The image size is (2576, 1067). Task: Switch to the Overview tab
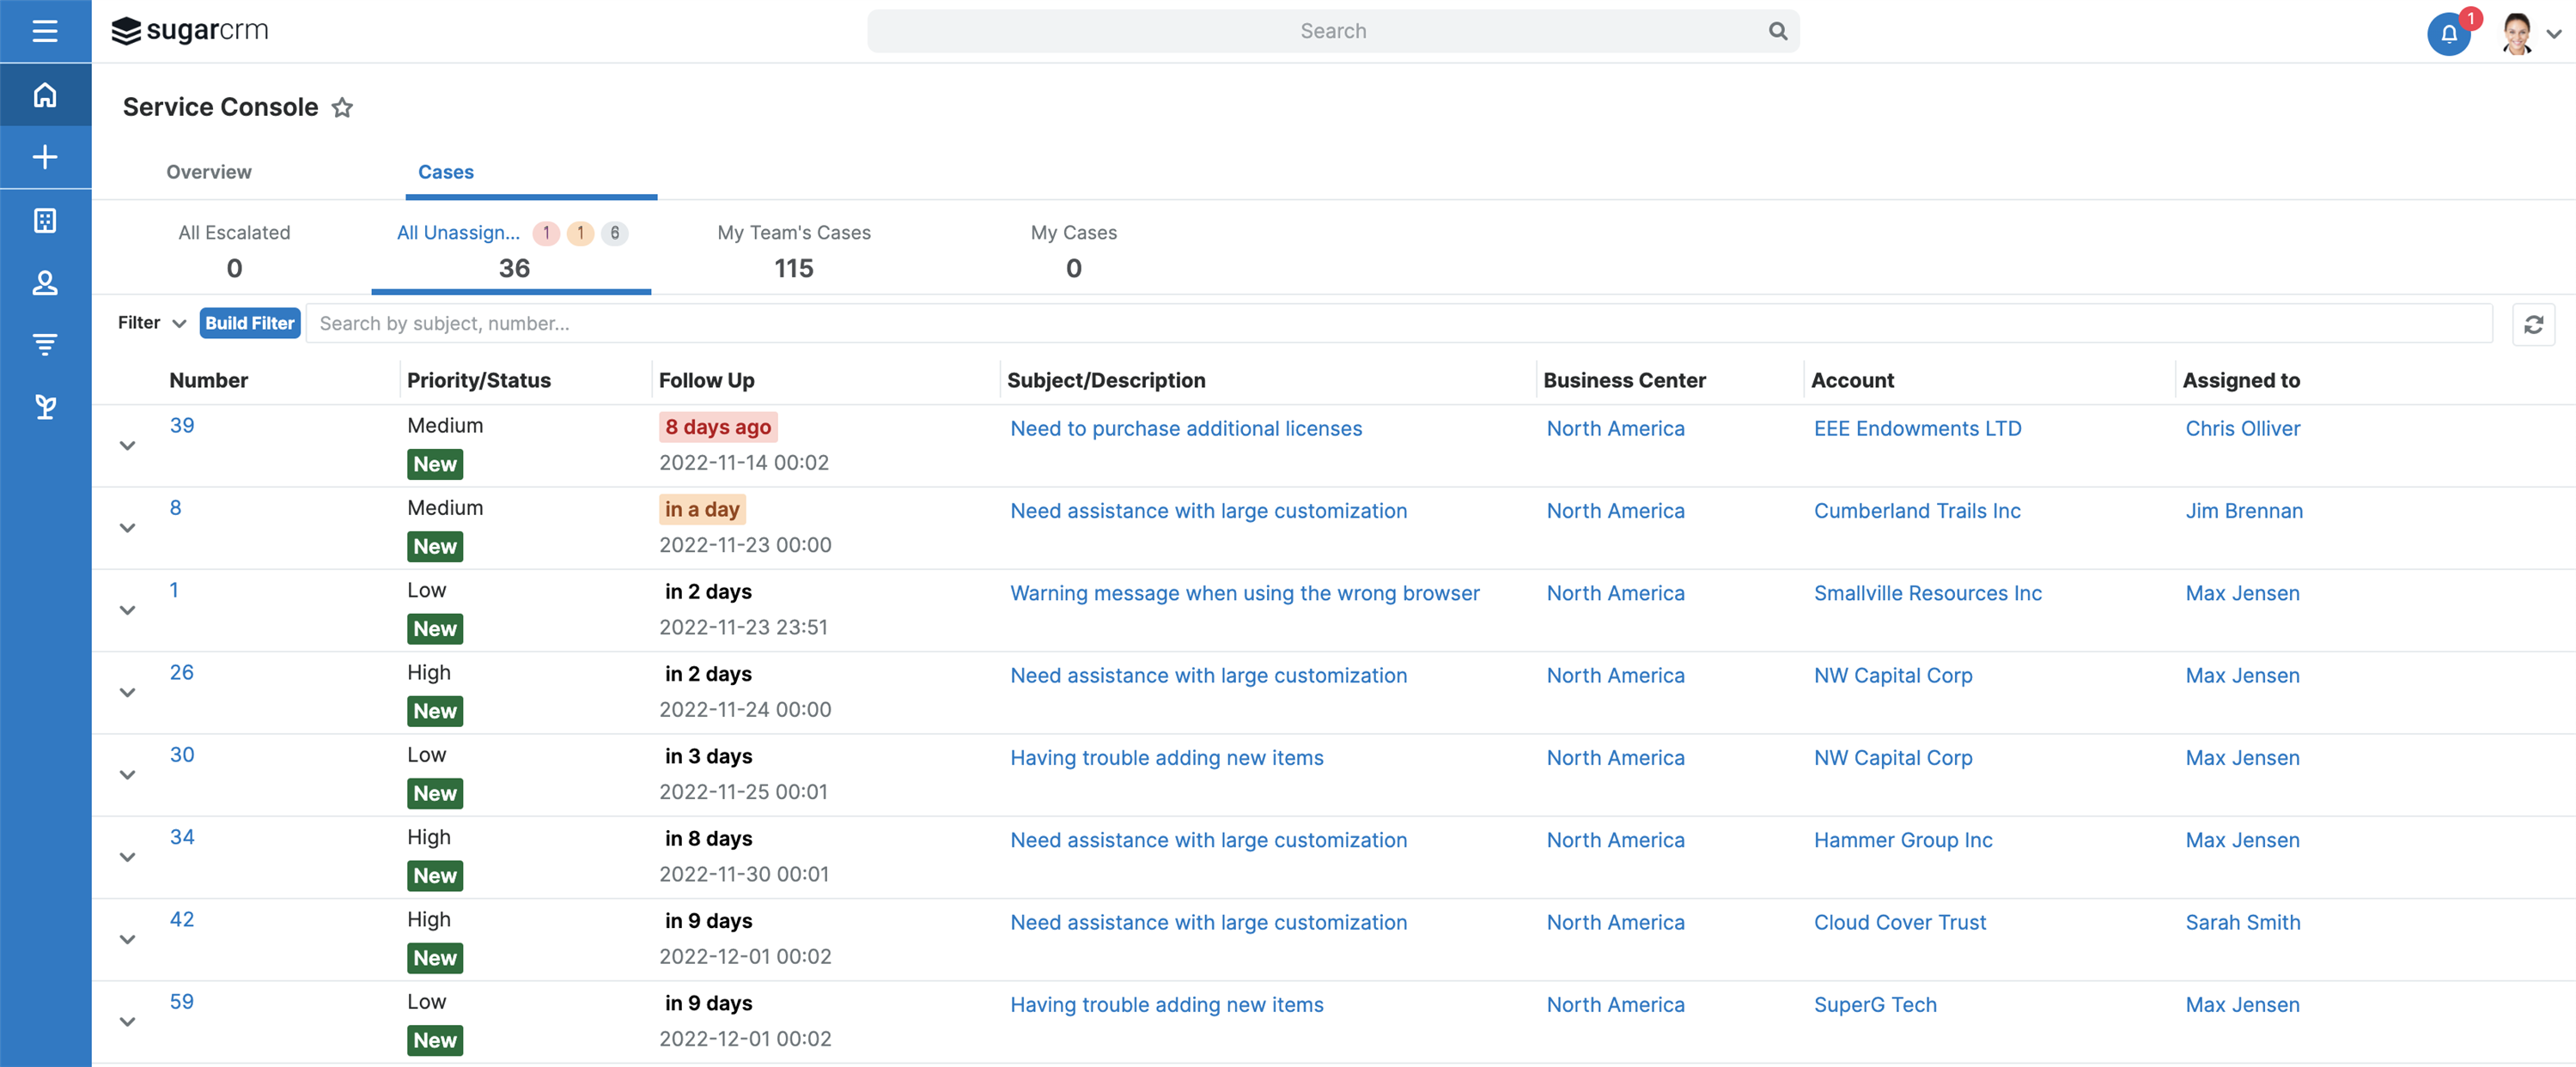(x=208, y=172)
